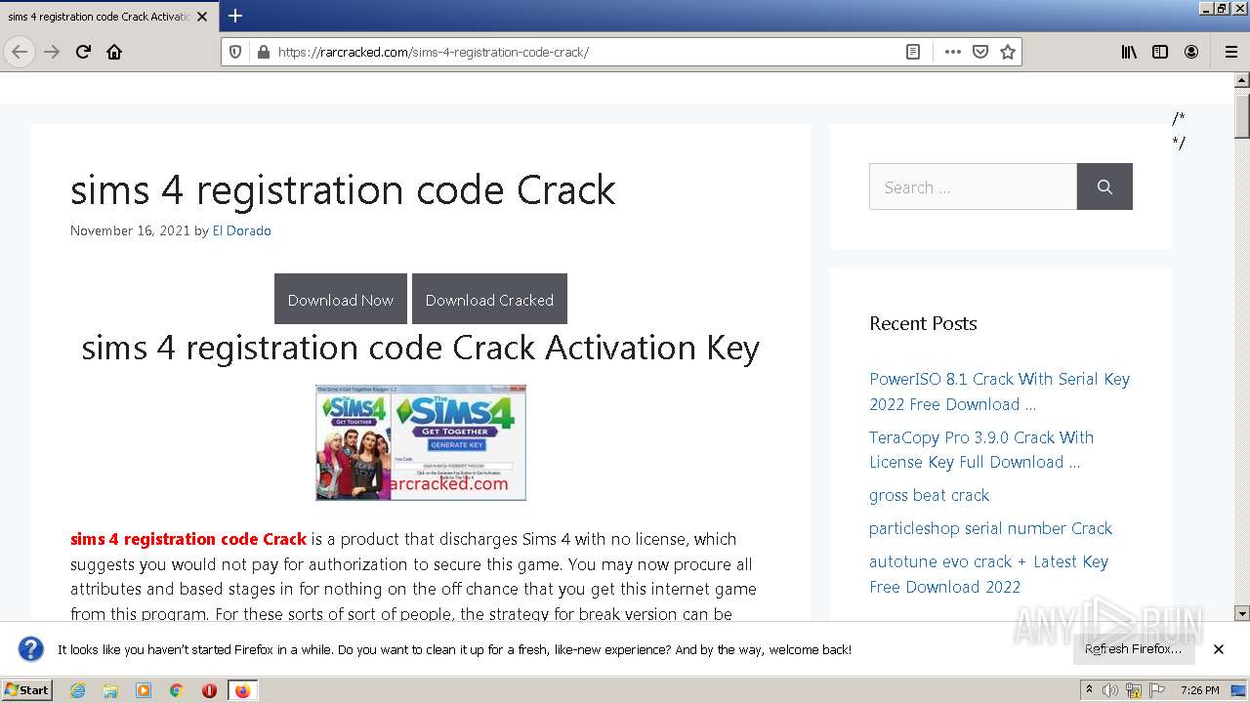Click the page vertical scrollbar thumb
The height and width of the screenshot is (703, 1250).
tap(1242, 116)
